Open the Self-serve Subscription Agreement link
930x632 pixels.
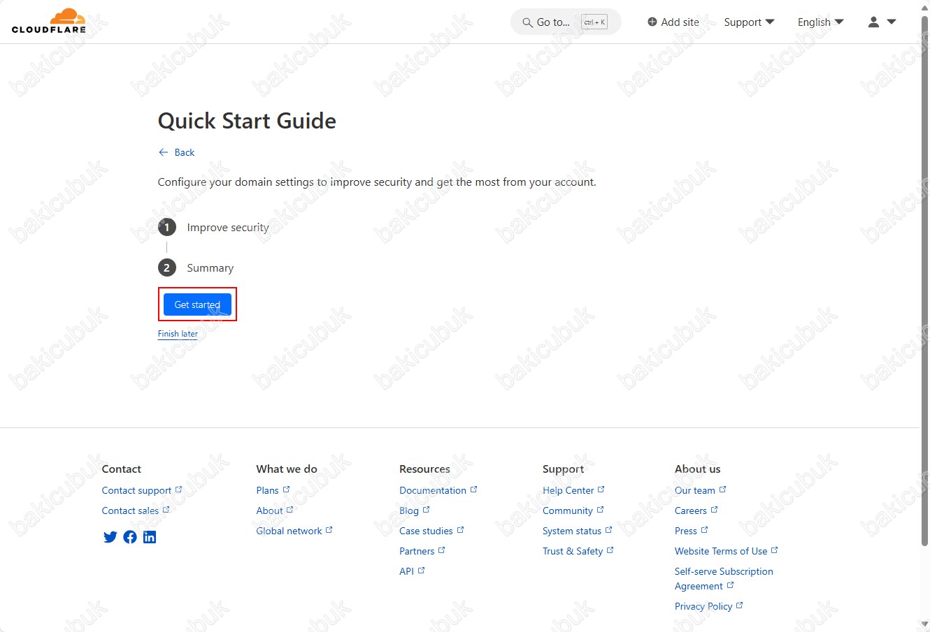pos(724,578)
